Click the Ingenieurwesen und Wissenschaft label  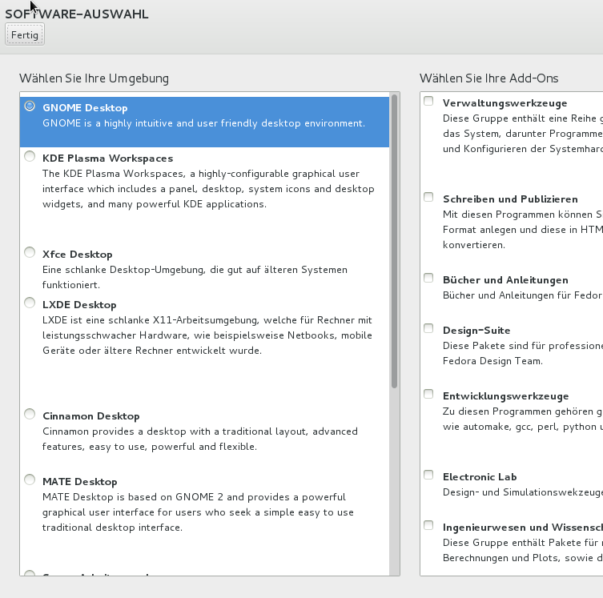(x=523, y=528)
